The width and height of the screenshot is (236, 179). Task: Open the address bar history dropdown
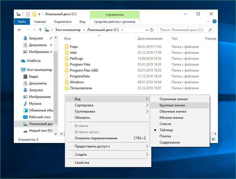[x=147, y=30]
